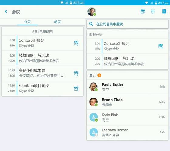Viewport: 170px width, 151px height.
Task: Open the dial pad grid icon
Action: tap(153, 11)
